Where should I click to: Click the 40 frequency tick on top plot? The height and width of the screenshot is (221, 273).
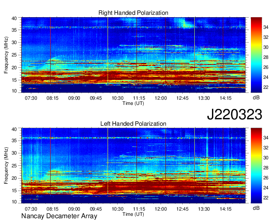click(14, 18)
